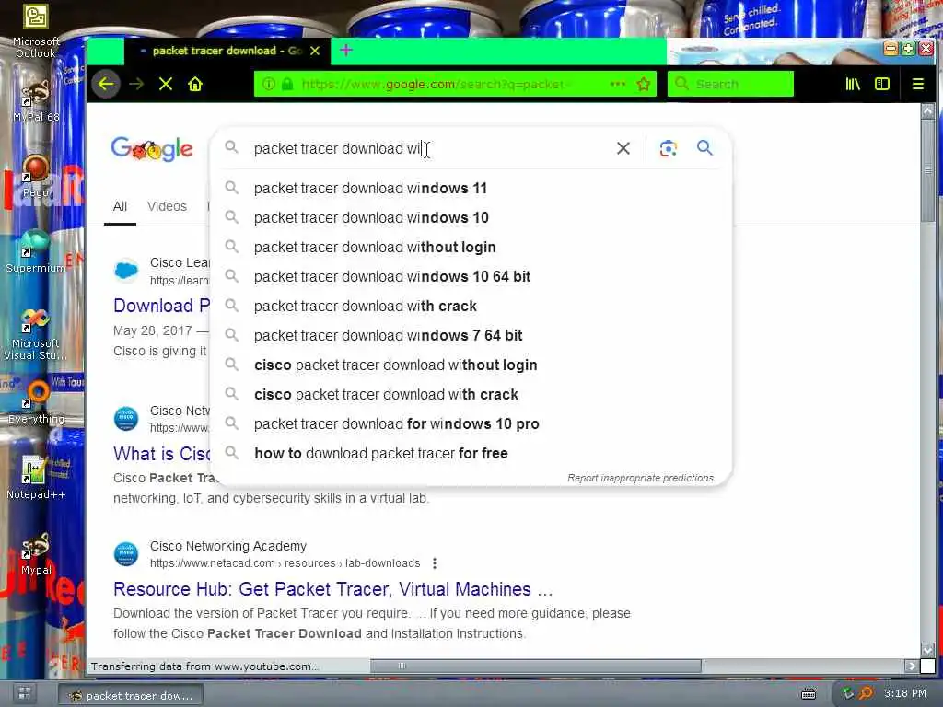Screen dimensions: 943x707
Task: Select the All results tab
Action: coord(120,206)
